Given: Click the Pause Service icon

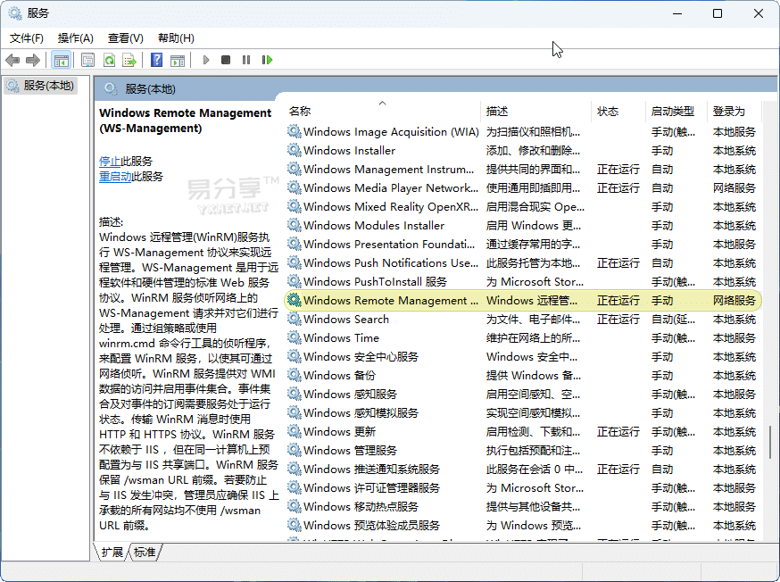Looking at the screenshot, I should coord(246,60).
